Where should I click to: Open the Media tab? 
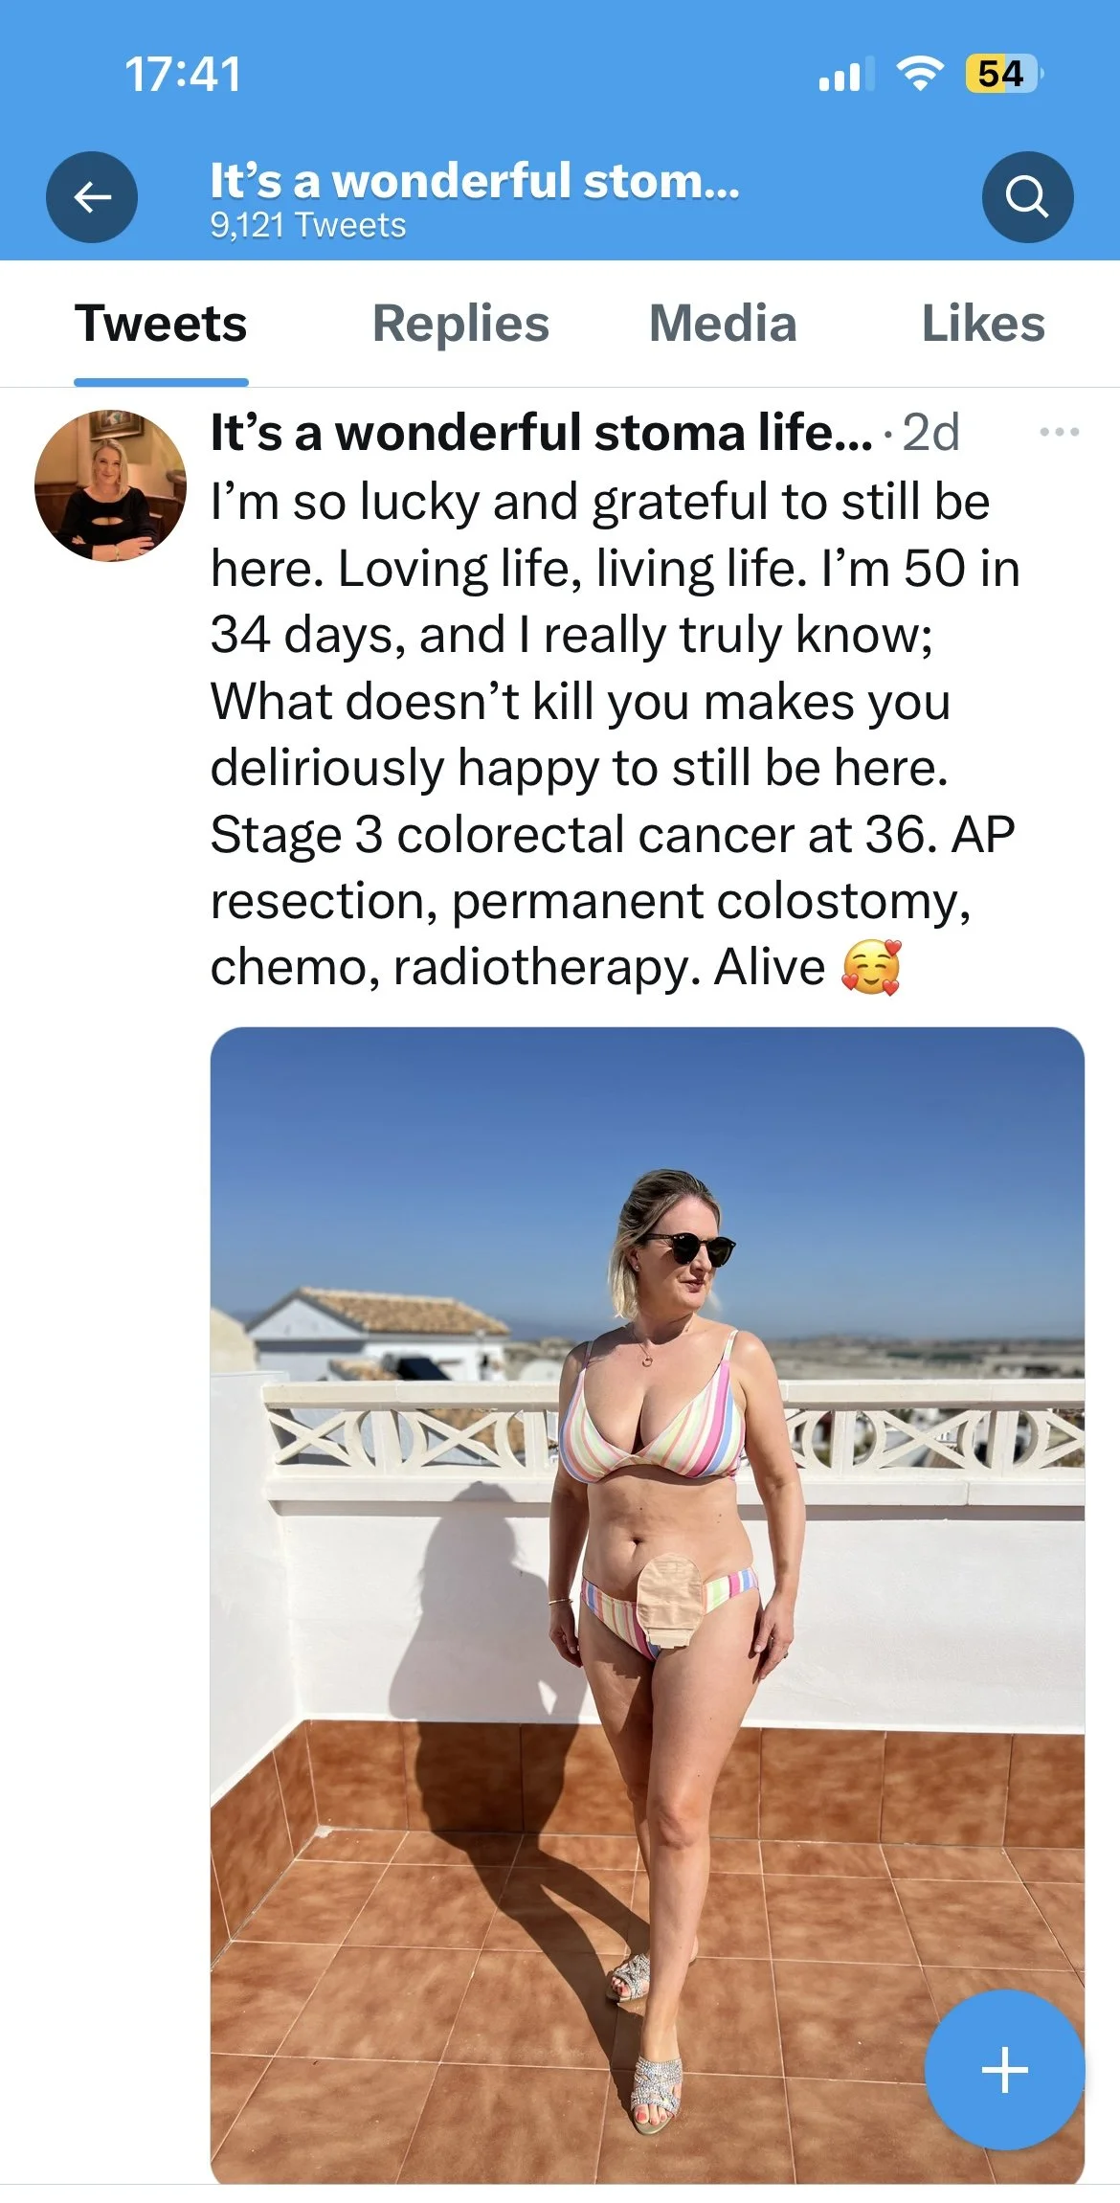point(723,324)
